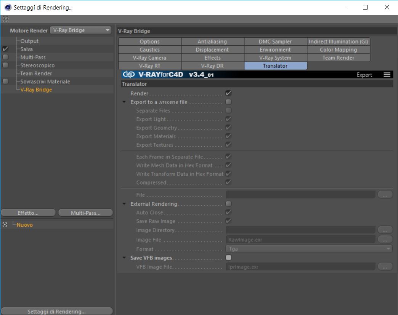The image size is (398, 315).
Task: Open the Format dropdown showing Tga
Action: tap(309, 249)
